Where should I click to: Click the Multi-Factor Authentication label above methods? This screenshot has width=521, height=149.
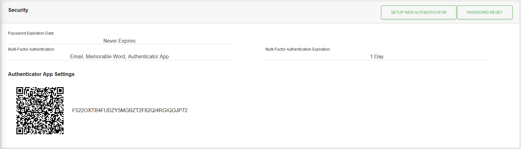point(31,49)
